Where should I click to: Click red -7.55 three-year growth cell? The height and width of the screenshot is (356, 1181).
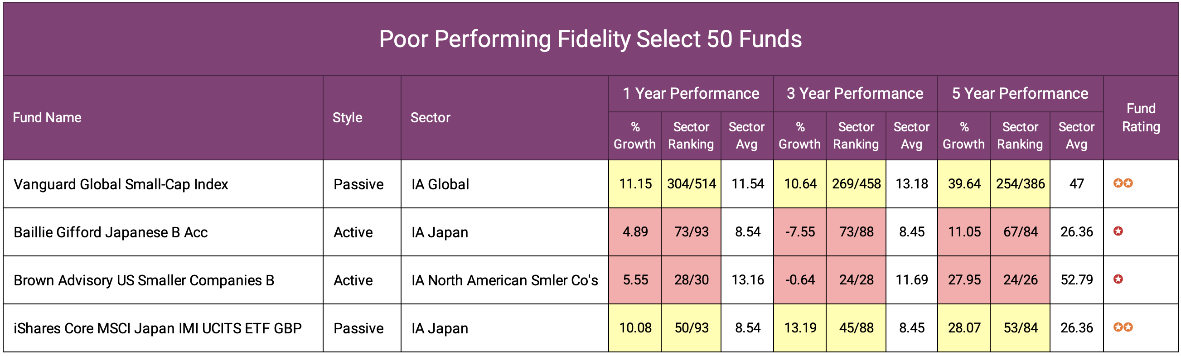tap(799, 232)
